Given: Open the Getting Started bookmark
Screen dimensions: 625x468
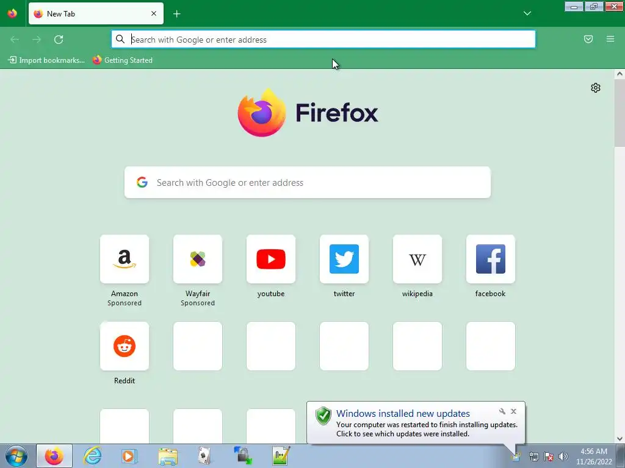Looking at the screenshot, I should [x=123, y=60].
